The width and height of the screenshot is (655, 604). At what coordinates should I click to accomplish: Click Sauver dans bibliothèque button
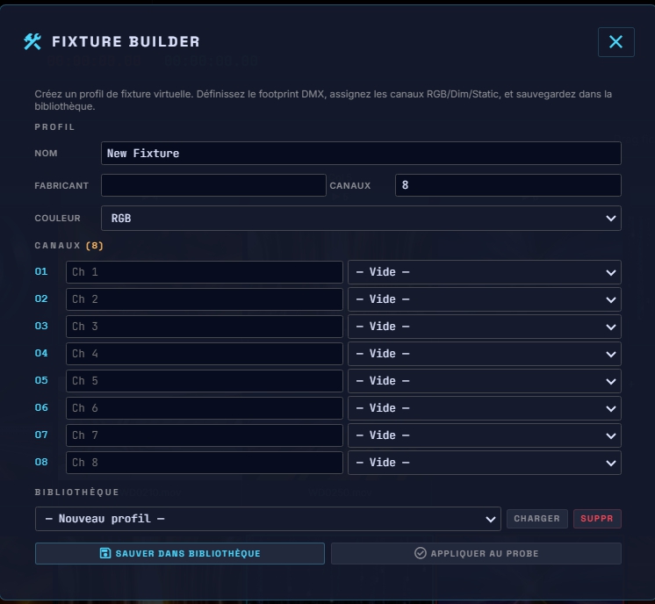click(x=180, y=553)
